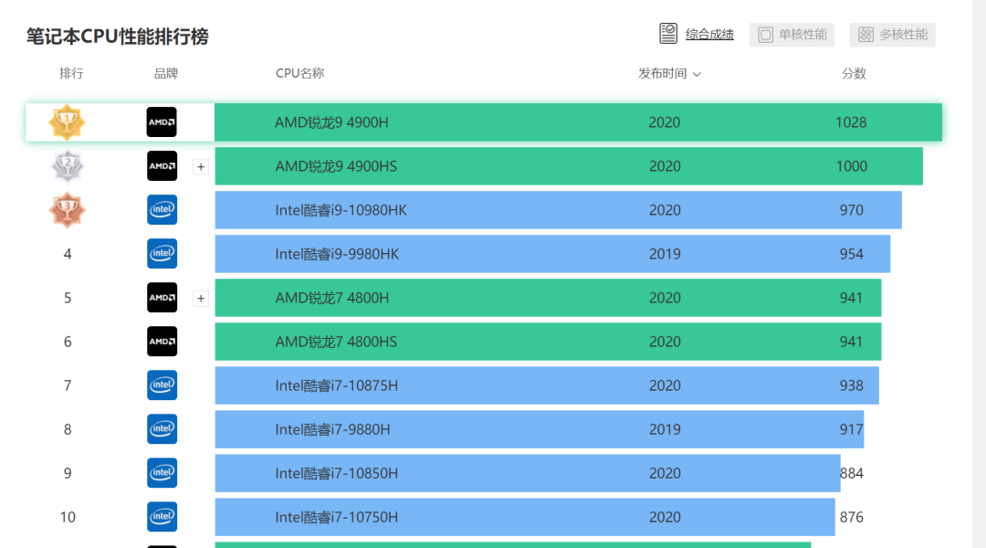This screenshot has height=548, width=986.
Task: Select the Intel酷睿i7-9880H name
Action: pyautogui.click(x=332, y=429)
